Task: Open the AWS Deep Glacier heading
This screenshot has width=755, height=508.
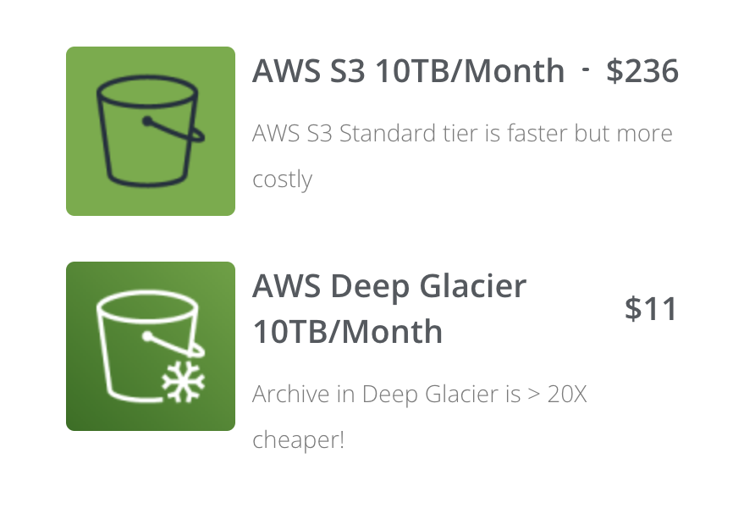Action: [389, 309]
